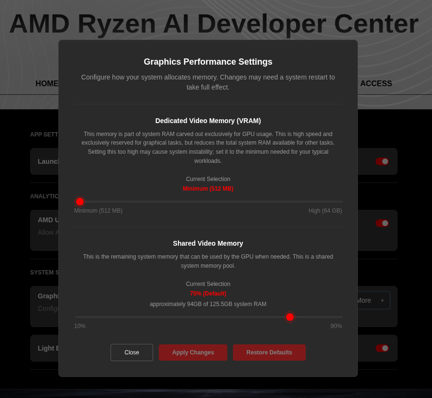Viewport: 432px width, 398px height.
Task: Click the '90%' slider maximum label
Action: pos(336,326)
